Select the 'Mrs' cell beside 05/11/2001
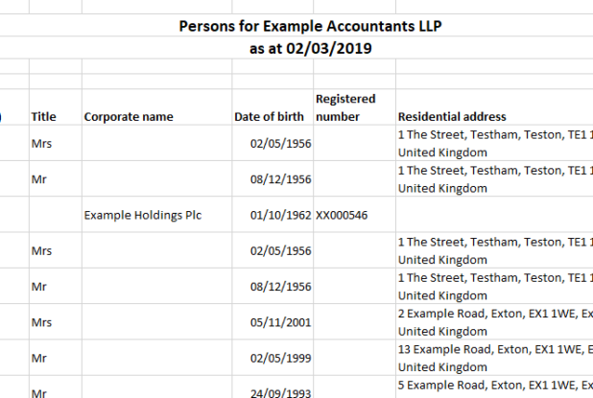 [x=41, y=322]
